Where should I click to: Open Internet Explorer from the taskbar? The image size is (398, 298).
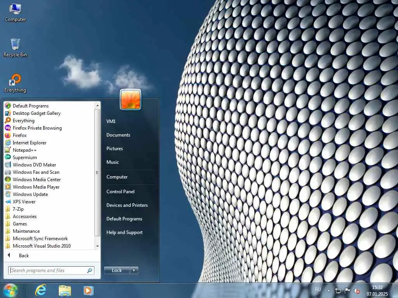[40, 290]
